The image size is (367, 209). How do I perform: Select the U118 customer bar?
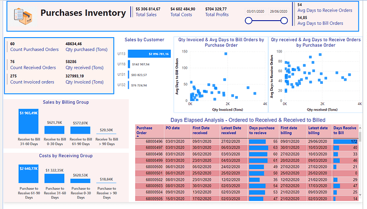click(129, 64)
